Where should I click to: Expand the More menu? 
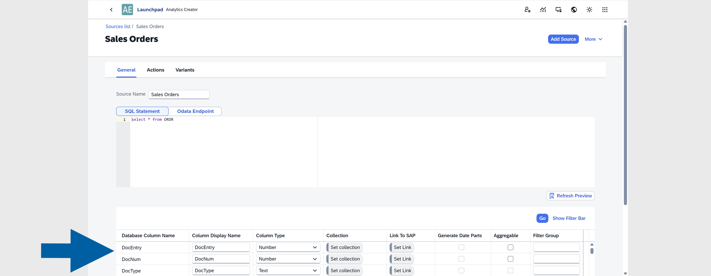593,39
